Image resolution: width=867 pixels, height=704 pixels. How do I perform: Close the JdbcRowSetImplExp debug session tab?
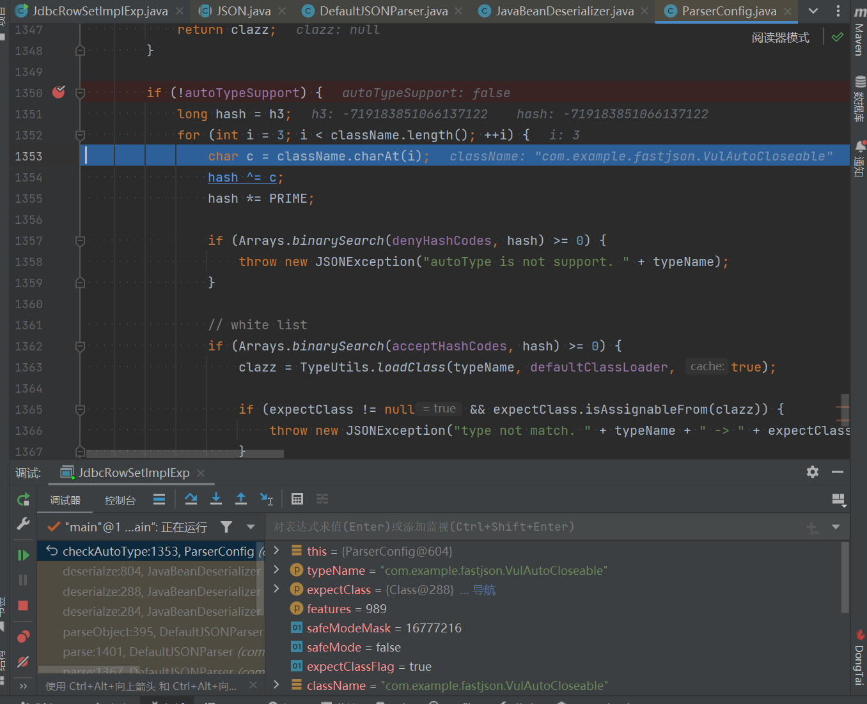click(201, 473)
